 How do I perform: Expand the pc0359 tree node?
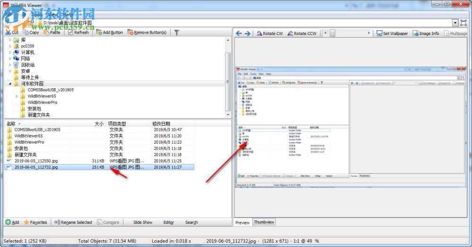click(10, 46)
